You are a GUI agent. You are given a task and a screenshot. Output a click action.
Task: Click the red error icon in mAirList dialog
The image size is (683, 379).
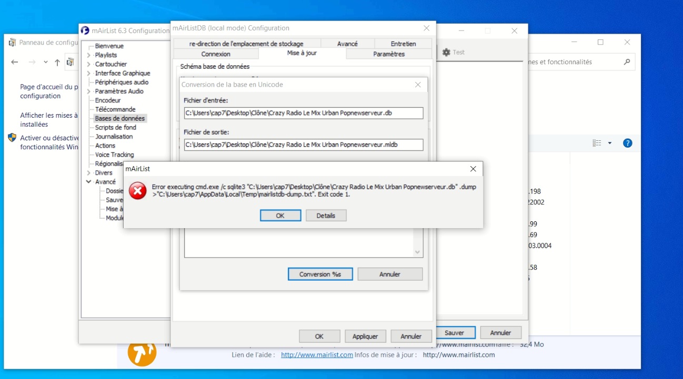click(138, 191)
